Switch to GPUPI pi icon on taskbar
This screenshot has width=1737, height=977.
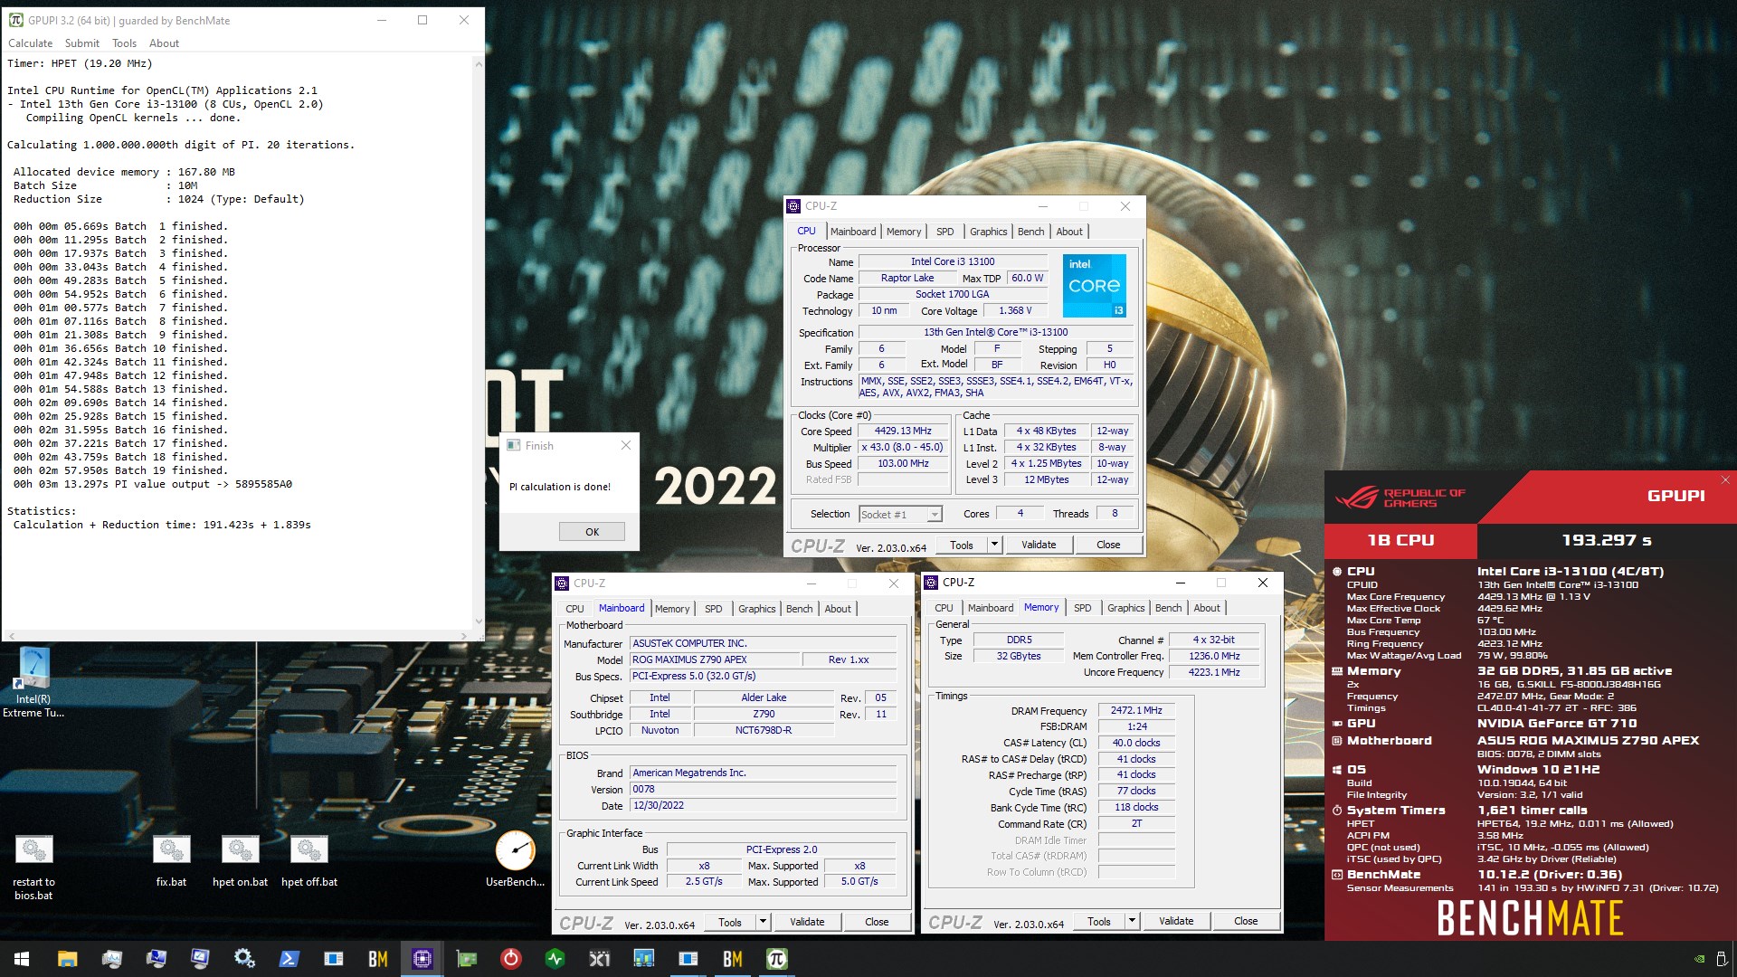click(777, 959)
